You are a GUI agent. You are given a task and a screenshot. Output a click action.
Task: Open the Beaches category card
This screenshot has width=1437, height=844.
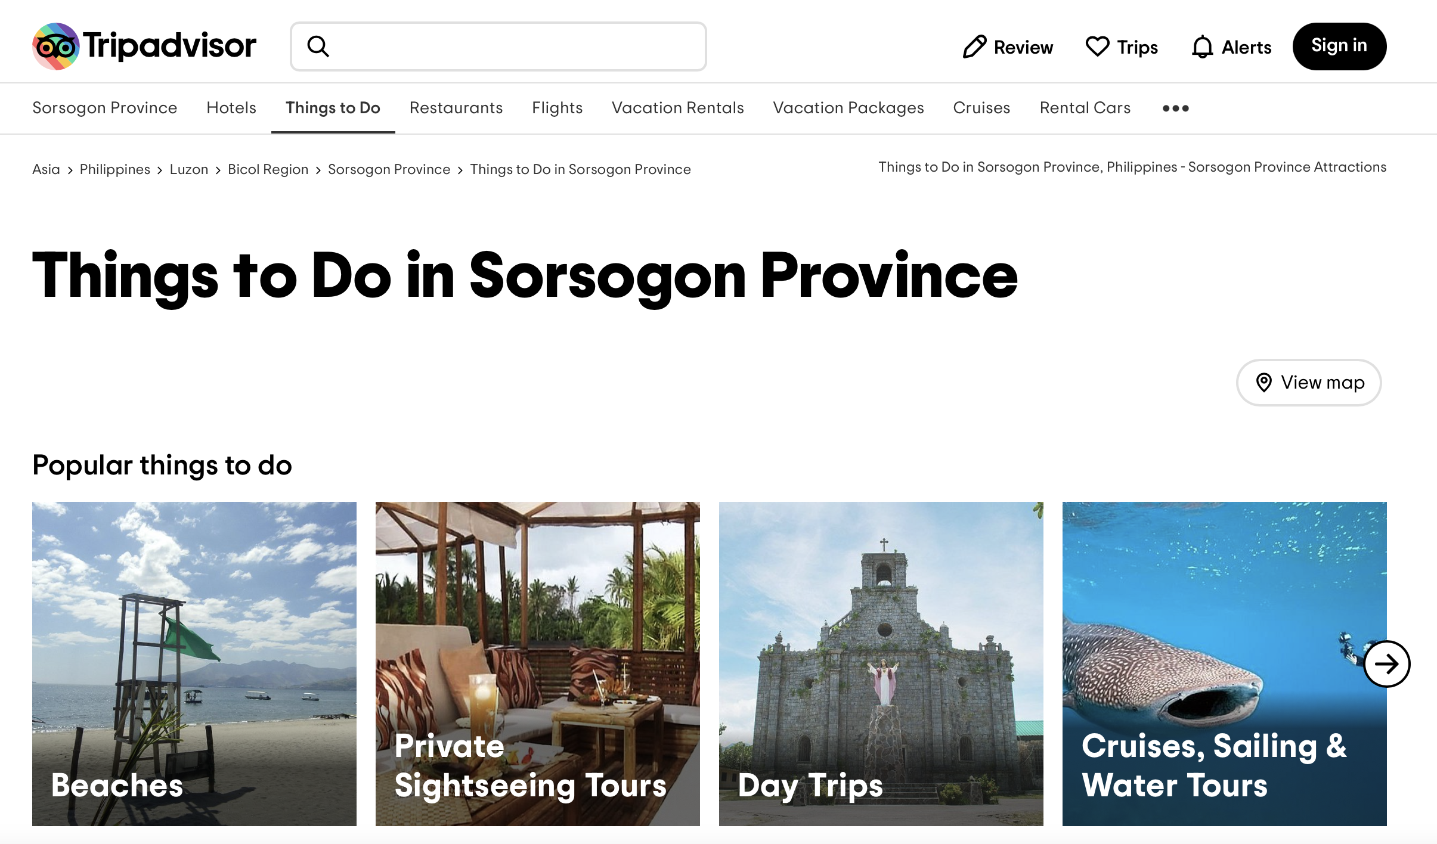coord(194,663)
